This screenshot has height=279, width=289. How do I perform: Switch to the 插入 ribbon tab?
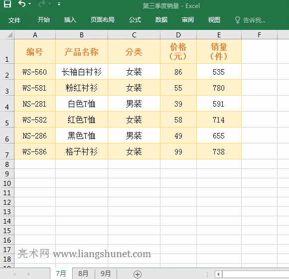pyautogui.click(x=70, y=20)
